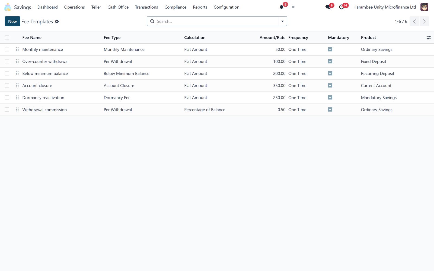
Task: Grab drag handle for Withdrawal commission row
Action: click(x=17, y=110)
